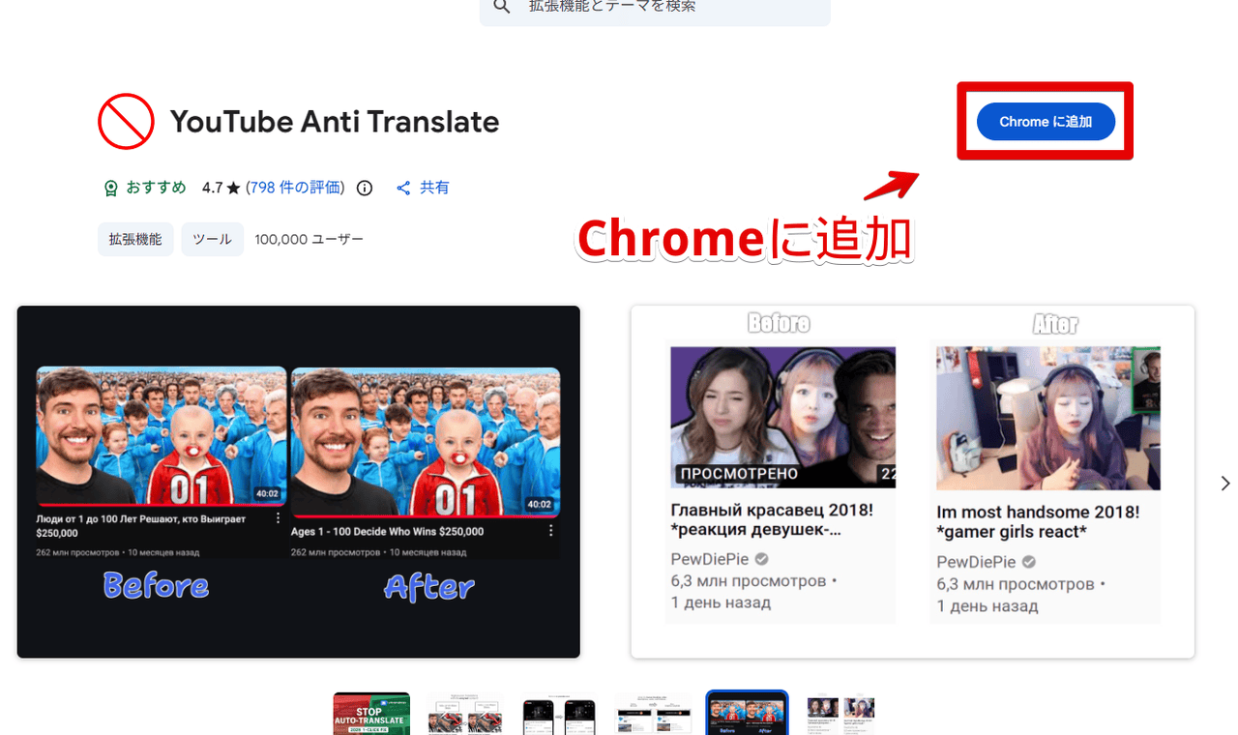Click the 共有 share text

pyautogui.click(x=434, y=188)
